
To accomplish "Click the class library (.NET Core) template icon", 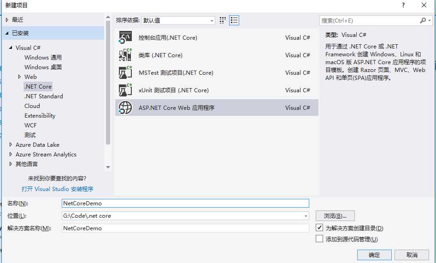I will point(125,55).
